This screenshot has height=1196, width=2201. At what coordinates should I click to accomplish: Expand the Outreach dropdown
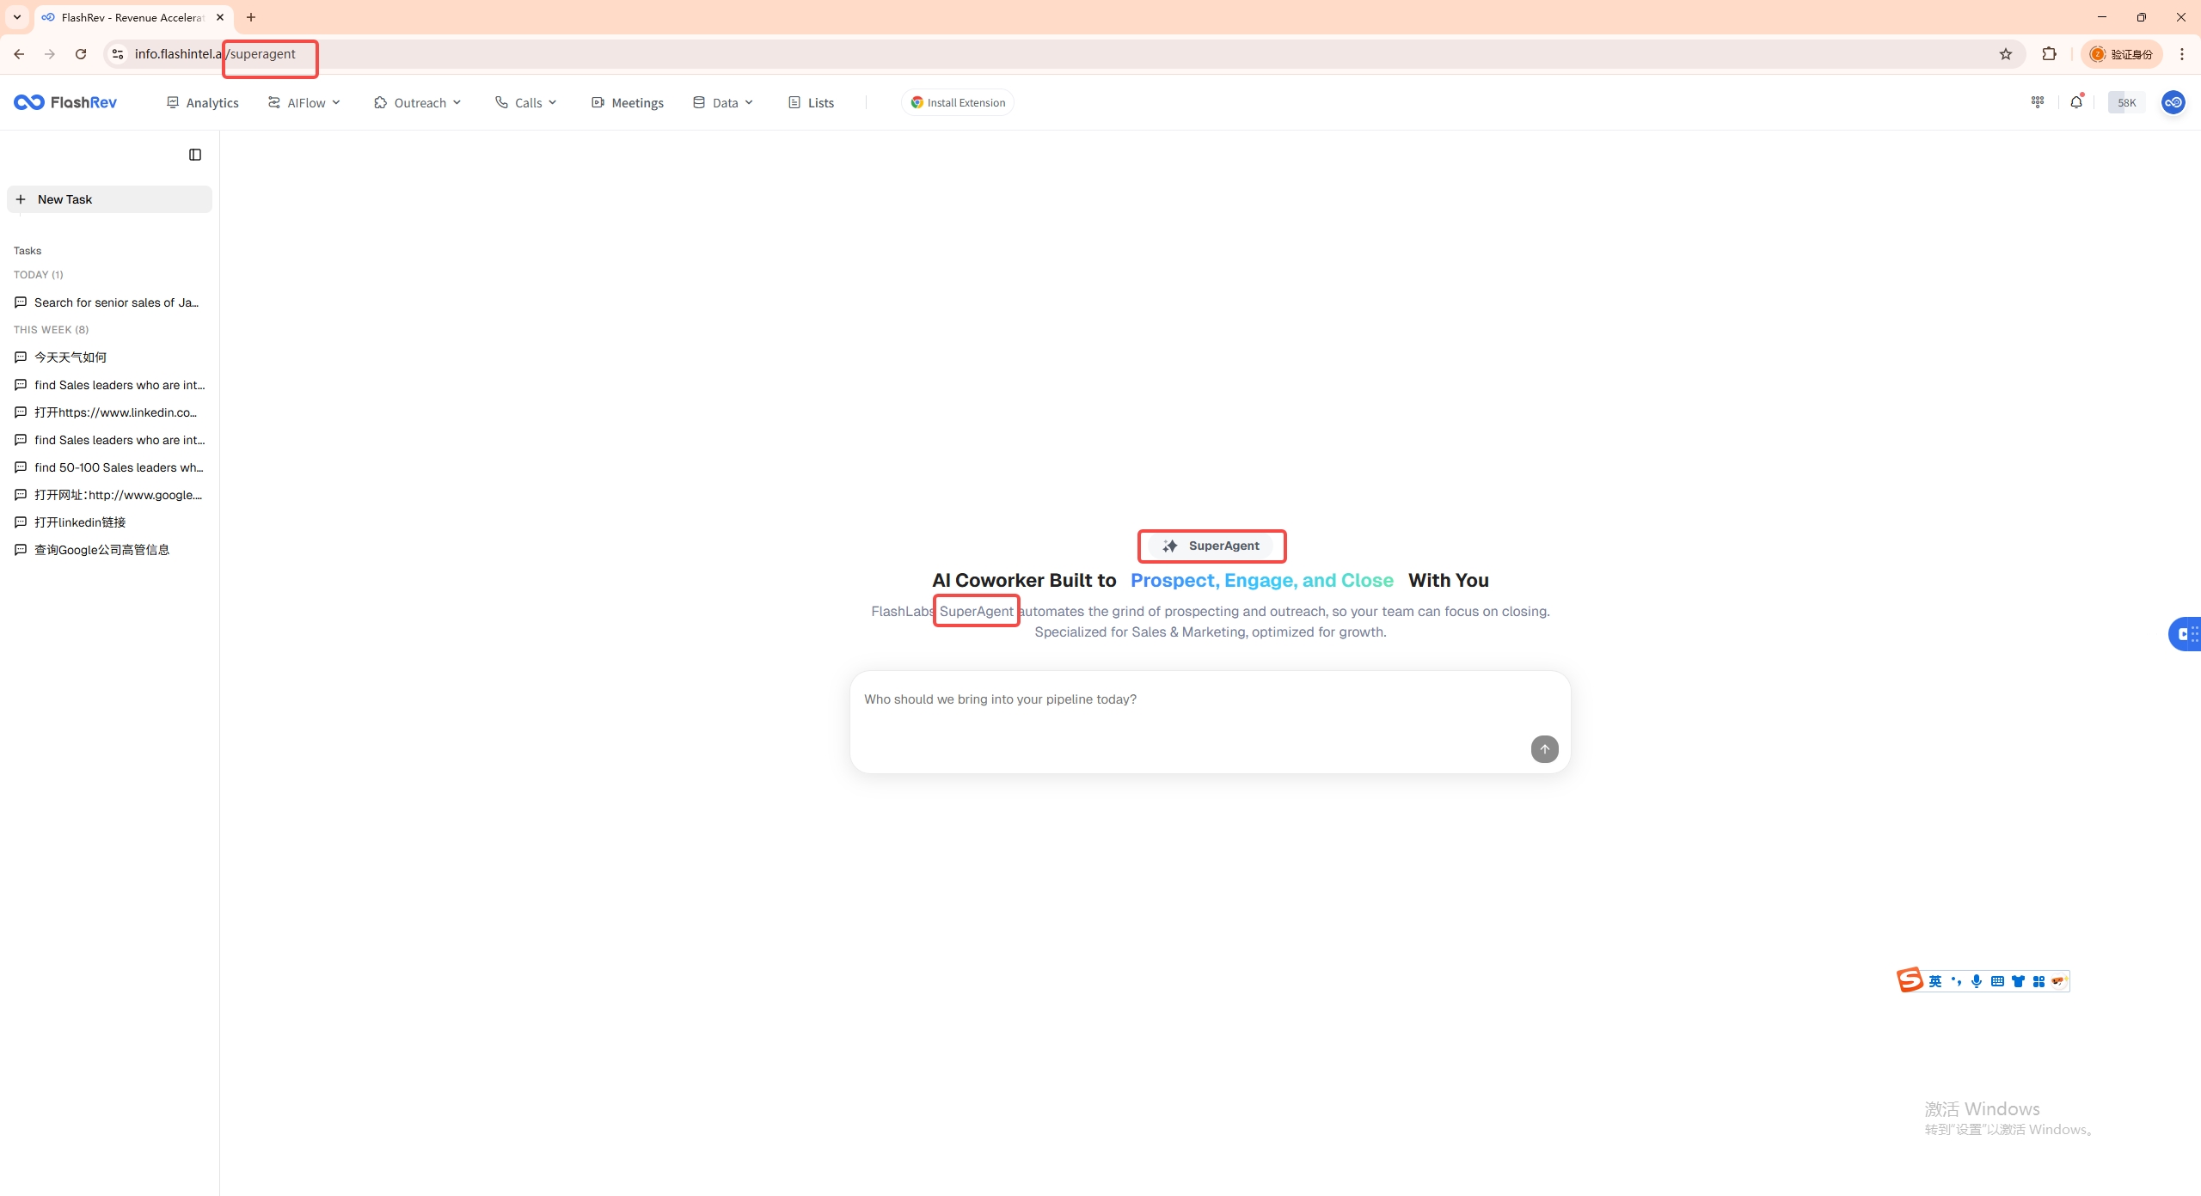(x=418, y=102)
